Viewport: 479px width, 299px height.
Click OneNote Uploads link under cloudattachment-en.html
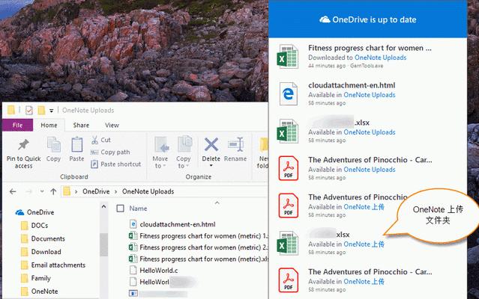click(370, 95)
